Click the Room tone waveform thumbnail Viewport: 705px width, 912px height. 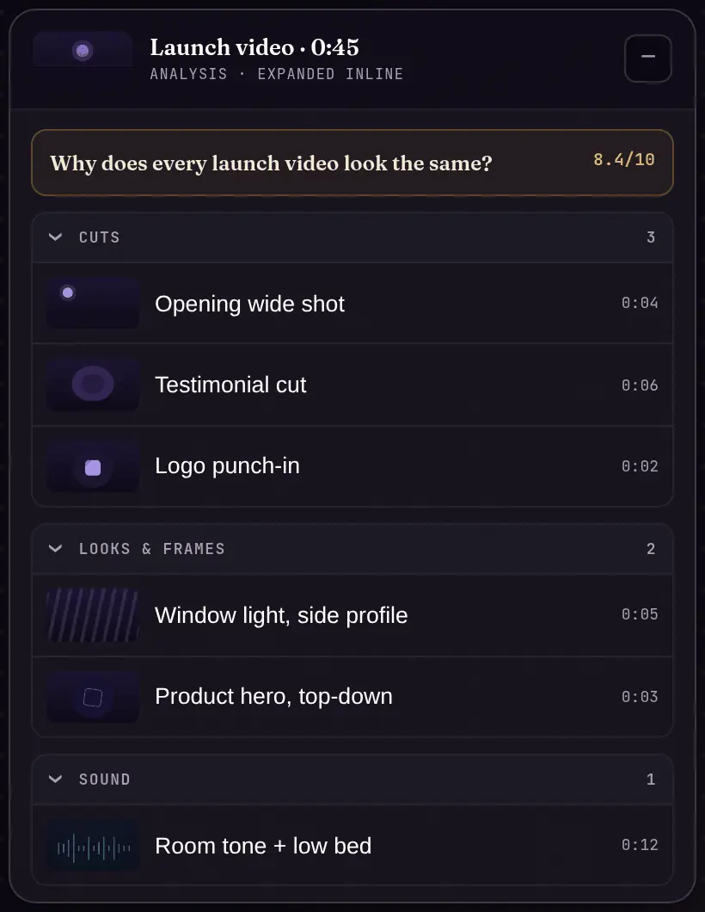point(93,845)
